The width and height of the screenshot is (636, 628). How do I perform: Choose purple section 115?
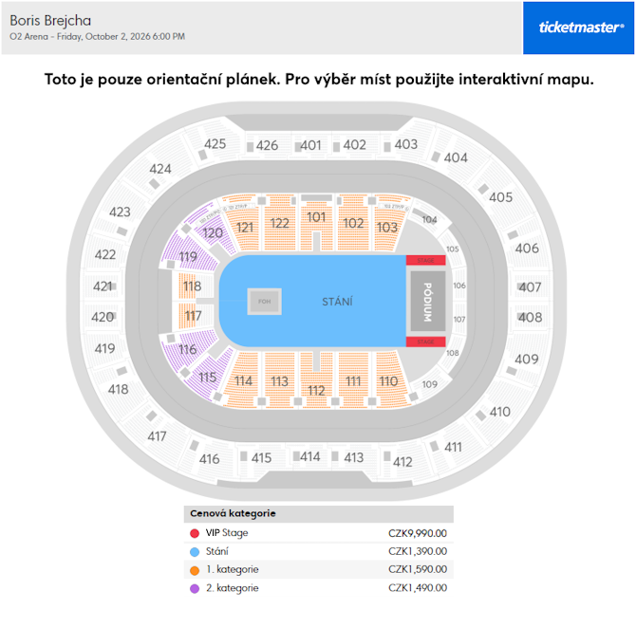click(208, 378)
